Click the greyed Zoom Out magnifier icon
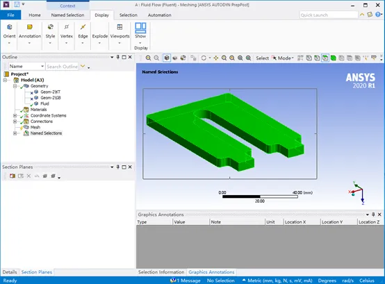Screen dimensions: 385x284 click(156, 58)
